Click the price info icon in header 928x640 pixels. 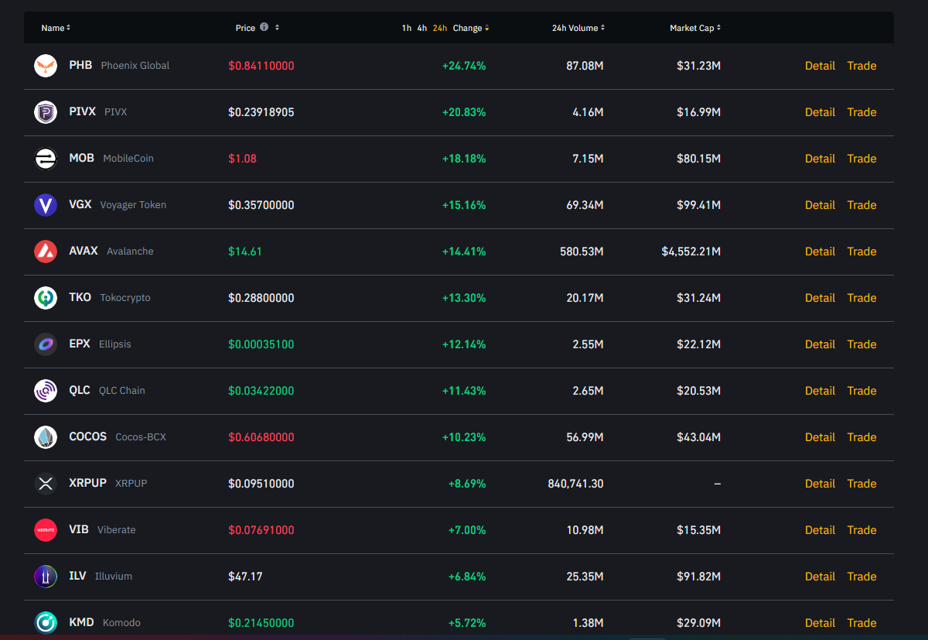click(x=264, y=27)
